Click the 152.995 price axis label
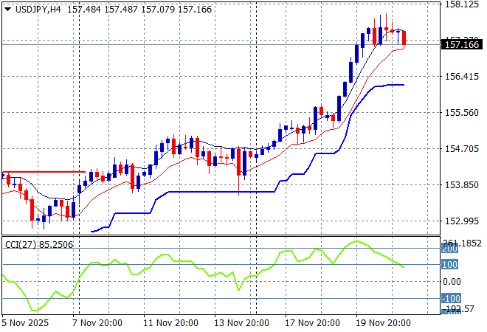Image resolution: width=487 pixels, height=332 pixels. (x=462, y=221)
